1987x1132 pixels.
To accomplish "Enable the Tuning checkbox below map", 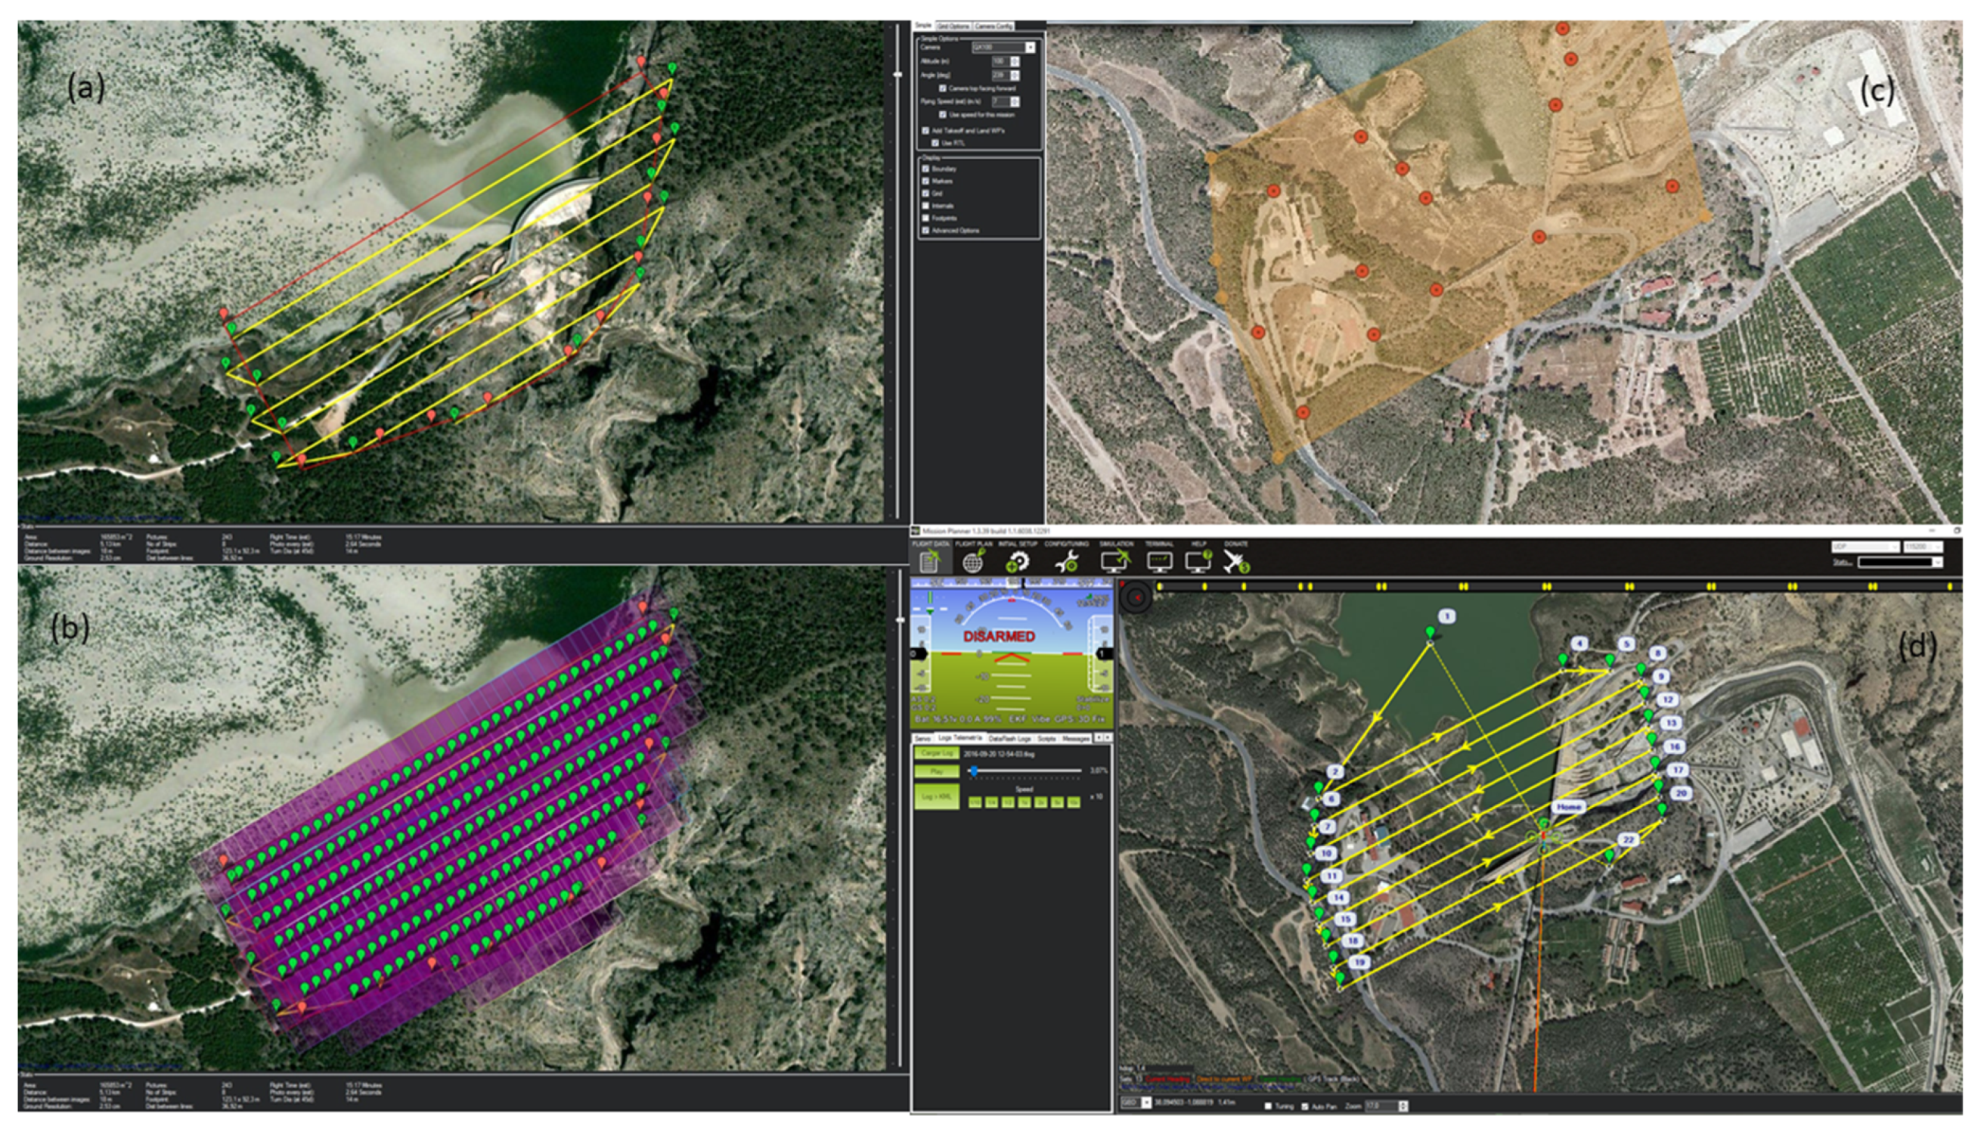I will coord(1268,1106).
